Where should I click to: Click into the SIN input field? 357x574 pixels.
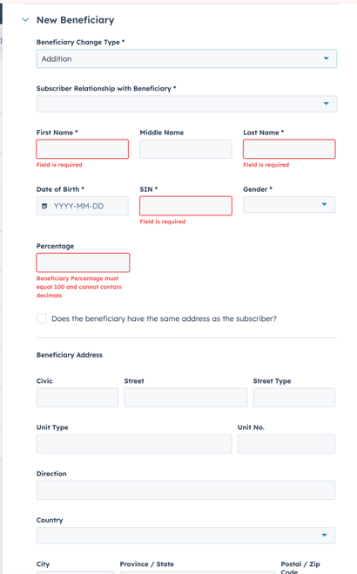tap(185, 206)
